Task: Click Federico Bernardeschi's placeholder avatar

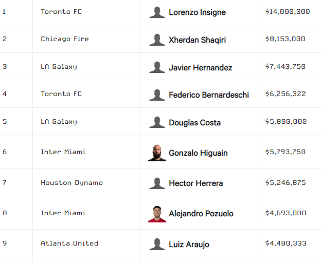Action: click(x=157, y=95)
